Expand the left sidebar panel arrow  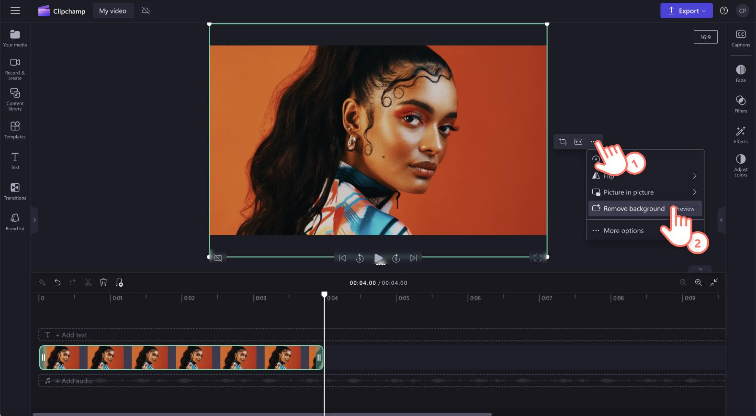pyautogui.click(x=34, y=220)
